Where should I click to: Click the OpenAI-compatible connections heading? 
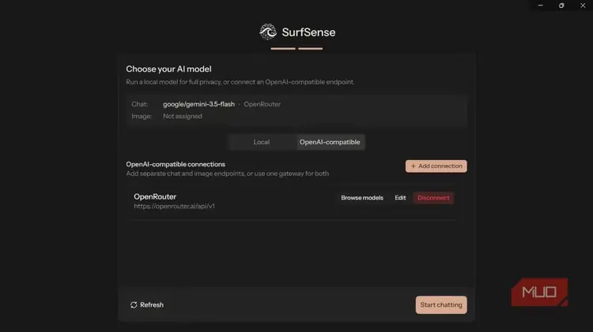coord(176,164)
